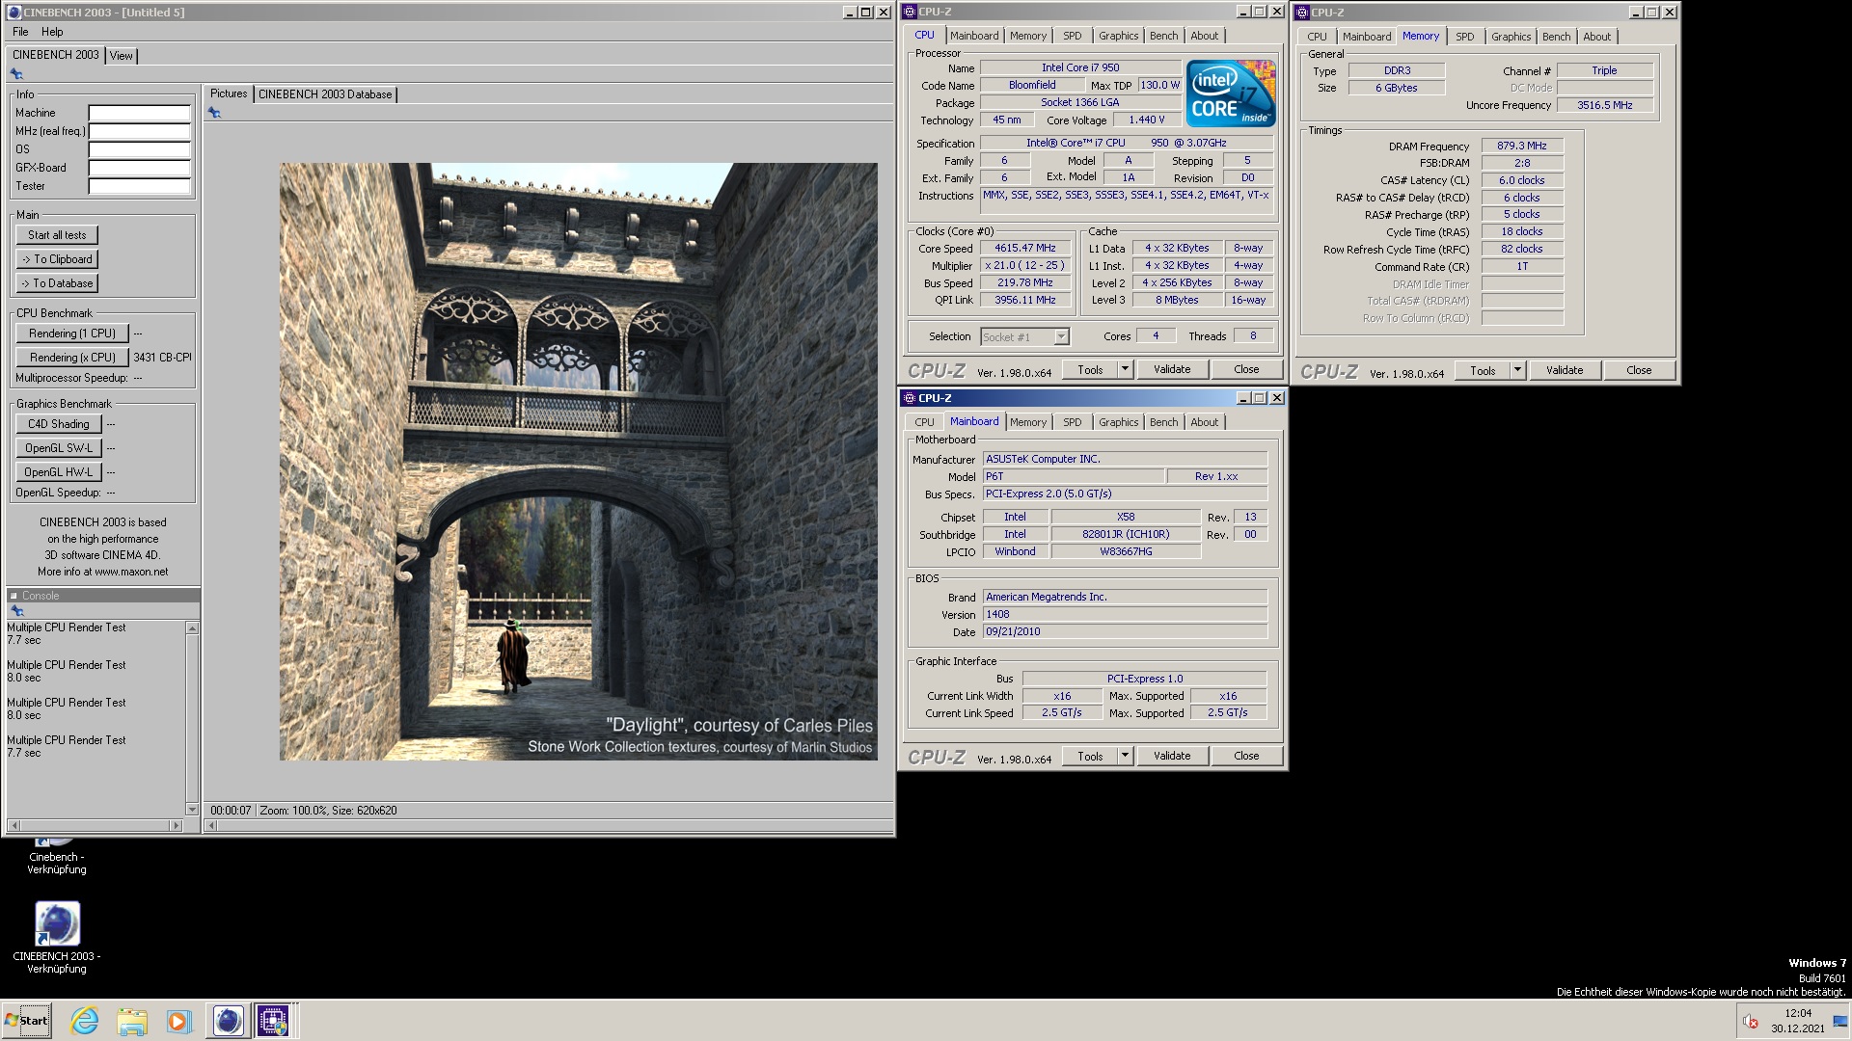Screen dimensions: 1852x1041
Task: Launch Internet Explorer from taskbar
Action: [x=85, y=1021]
